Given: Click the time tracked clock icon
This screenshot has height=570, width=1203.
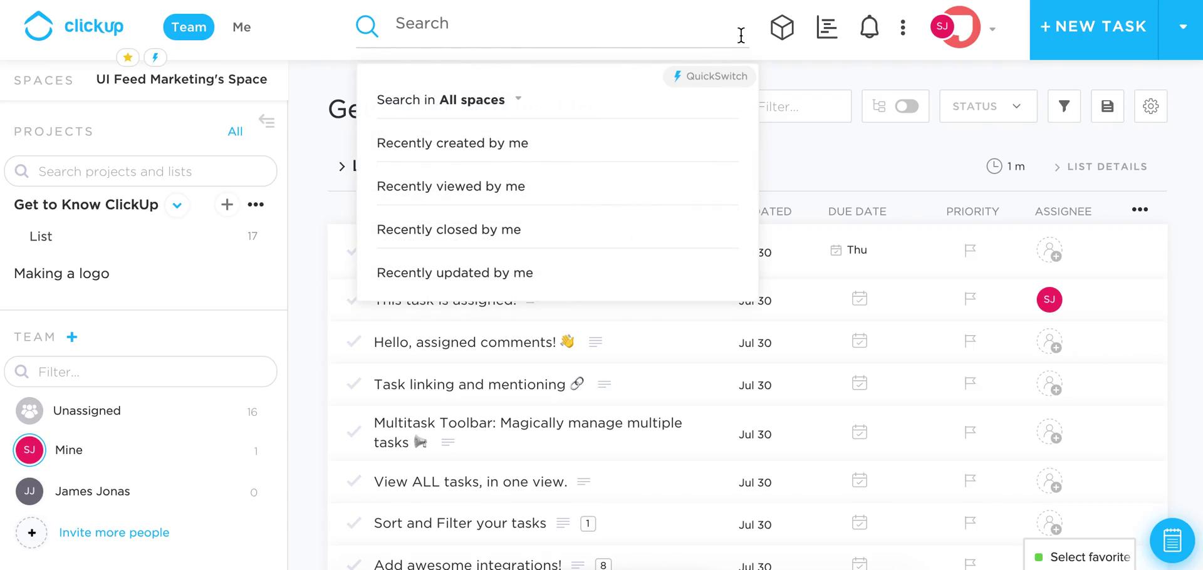Looking at the screenshot, I should coord(994,166).
